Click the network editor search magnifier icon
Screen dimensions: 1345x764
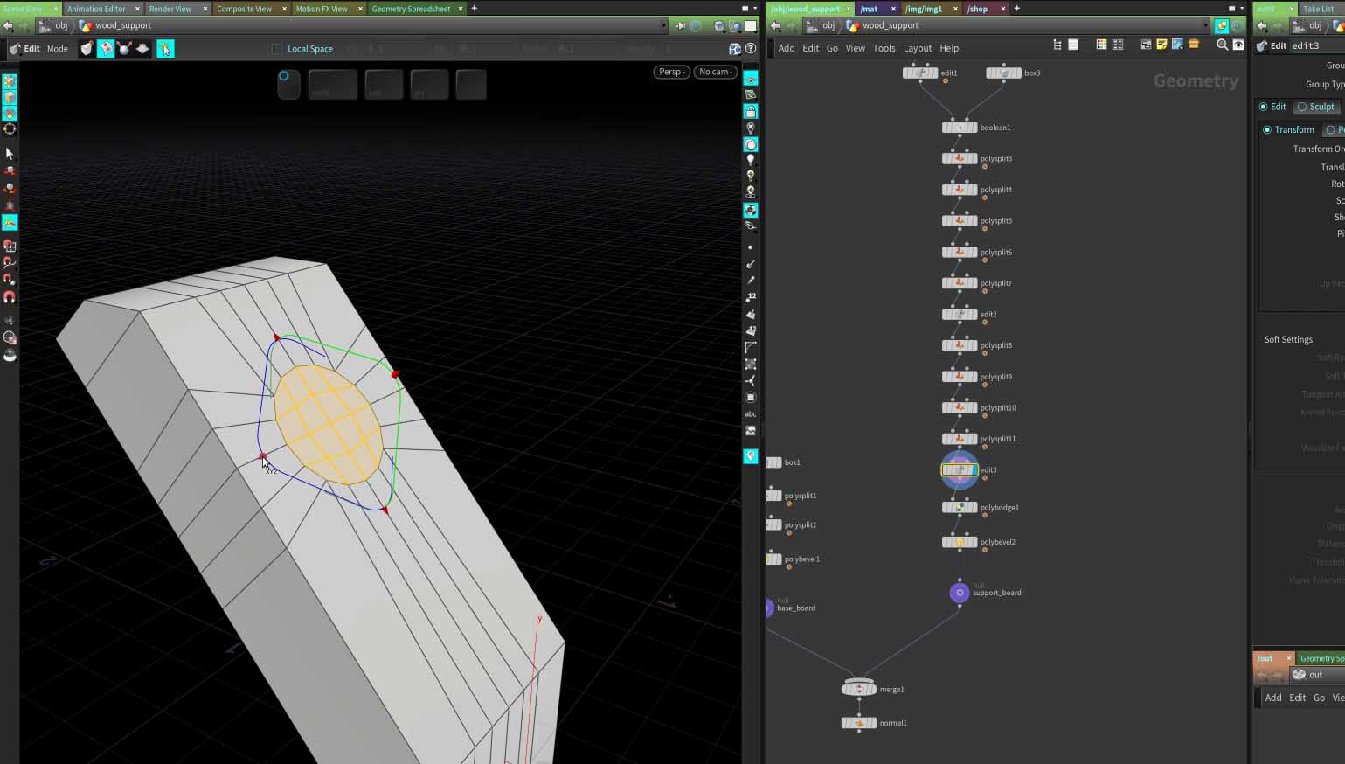1222,45
